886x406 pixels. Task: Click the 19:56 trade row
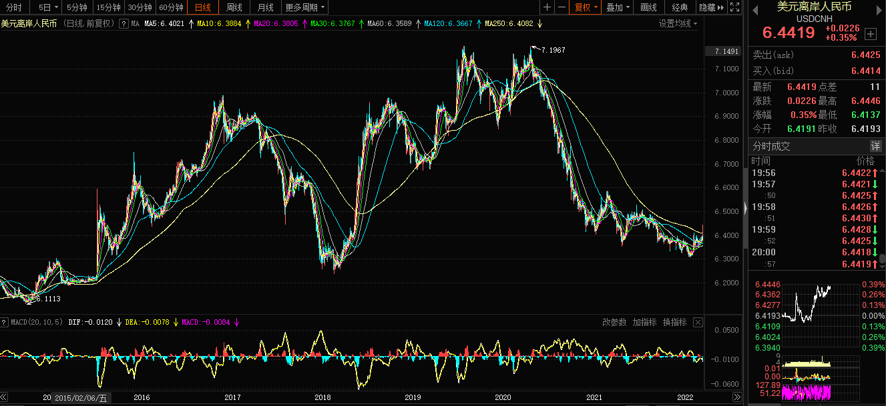pyautogui.click(x=813, y=173)
